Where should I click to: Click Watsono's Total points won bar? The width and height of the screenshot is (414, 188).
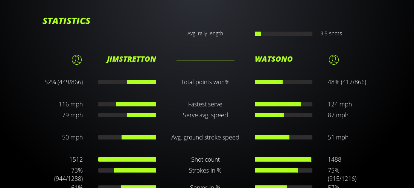point(283,82)
